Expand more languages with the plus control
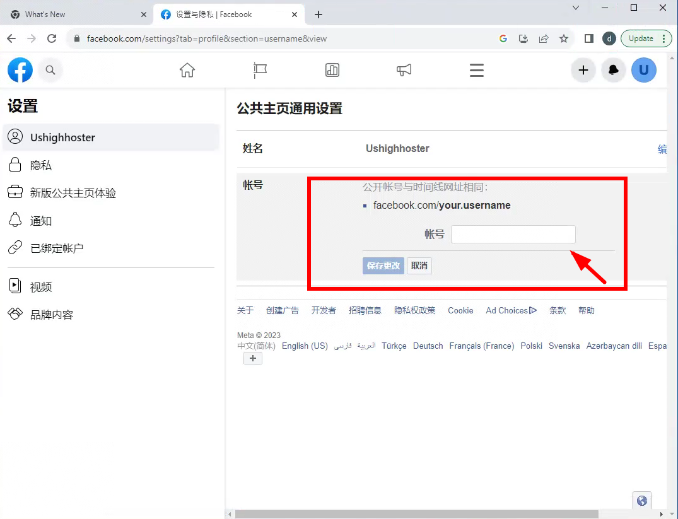The image size is (678, 519). tap(252, 358)
